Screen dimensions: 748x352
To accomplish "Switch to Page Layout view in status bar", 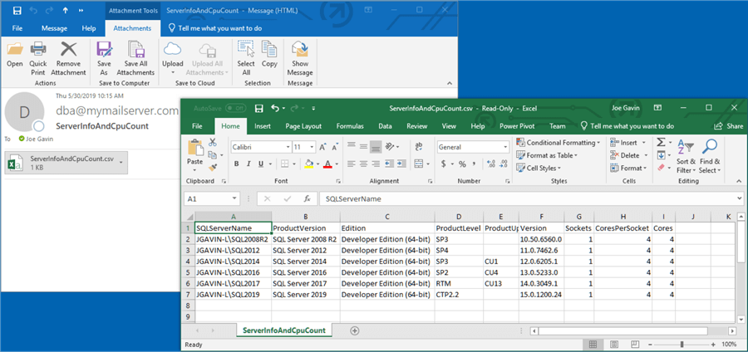I will point(614,345).
